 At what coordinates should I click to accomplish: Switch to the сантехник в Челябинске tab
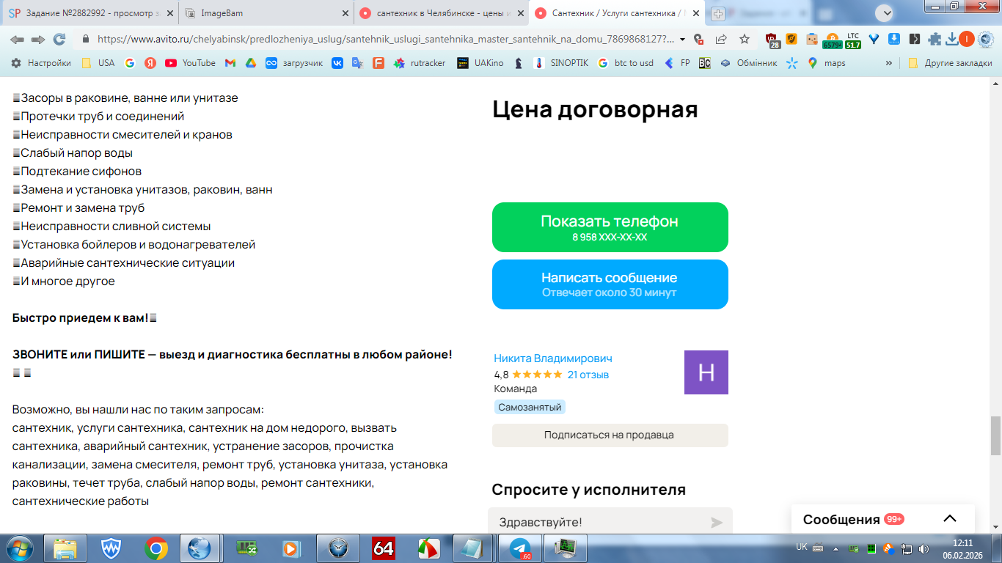[x=440, y=13]
